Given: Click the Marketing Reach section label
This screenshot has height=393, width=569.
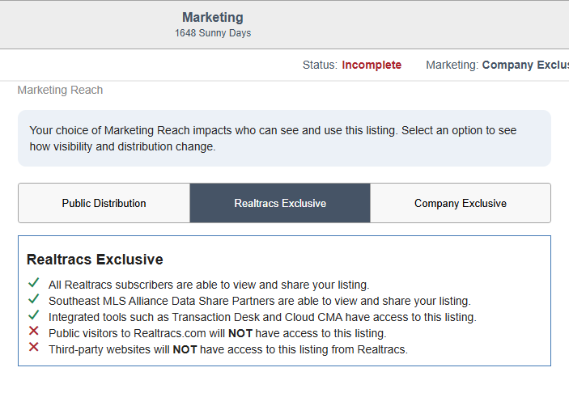Looking at the screenshot, I should click(60, 90).
